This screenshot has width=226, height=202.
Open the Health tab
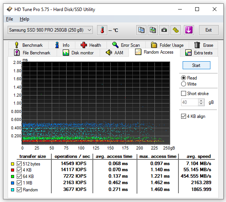pos(91,45)
